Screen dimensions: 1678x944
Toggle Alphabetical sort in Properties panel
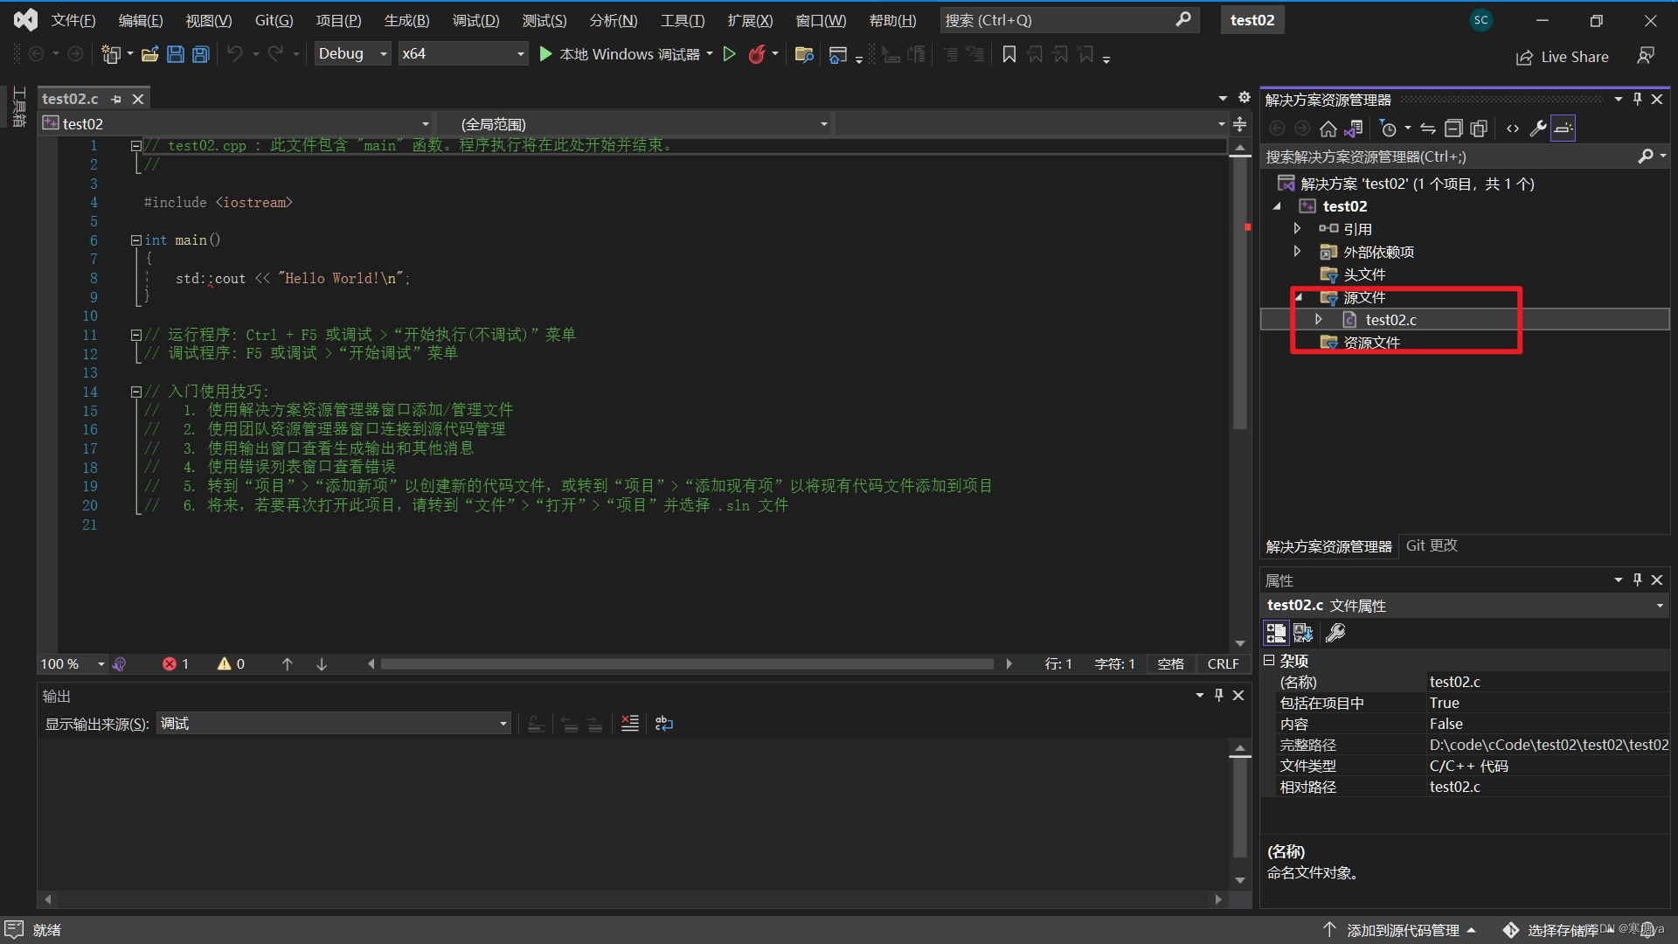tap(1303, 633)
